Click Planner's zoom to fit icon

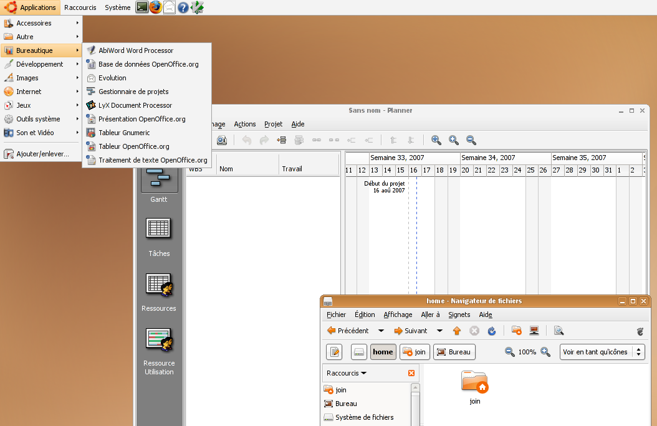click(x=436, y=140)
